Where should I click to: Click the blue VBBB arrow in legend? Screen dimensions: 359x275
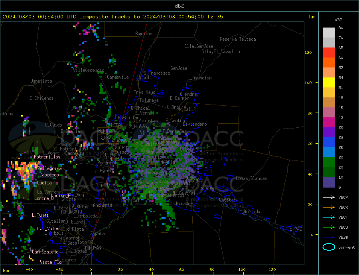pos(329,237)
